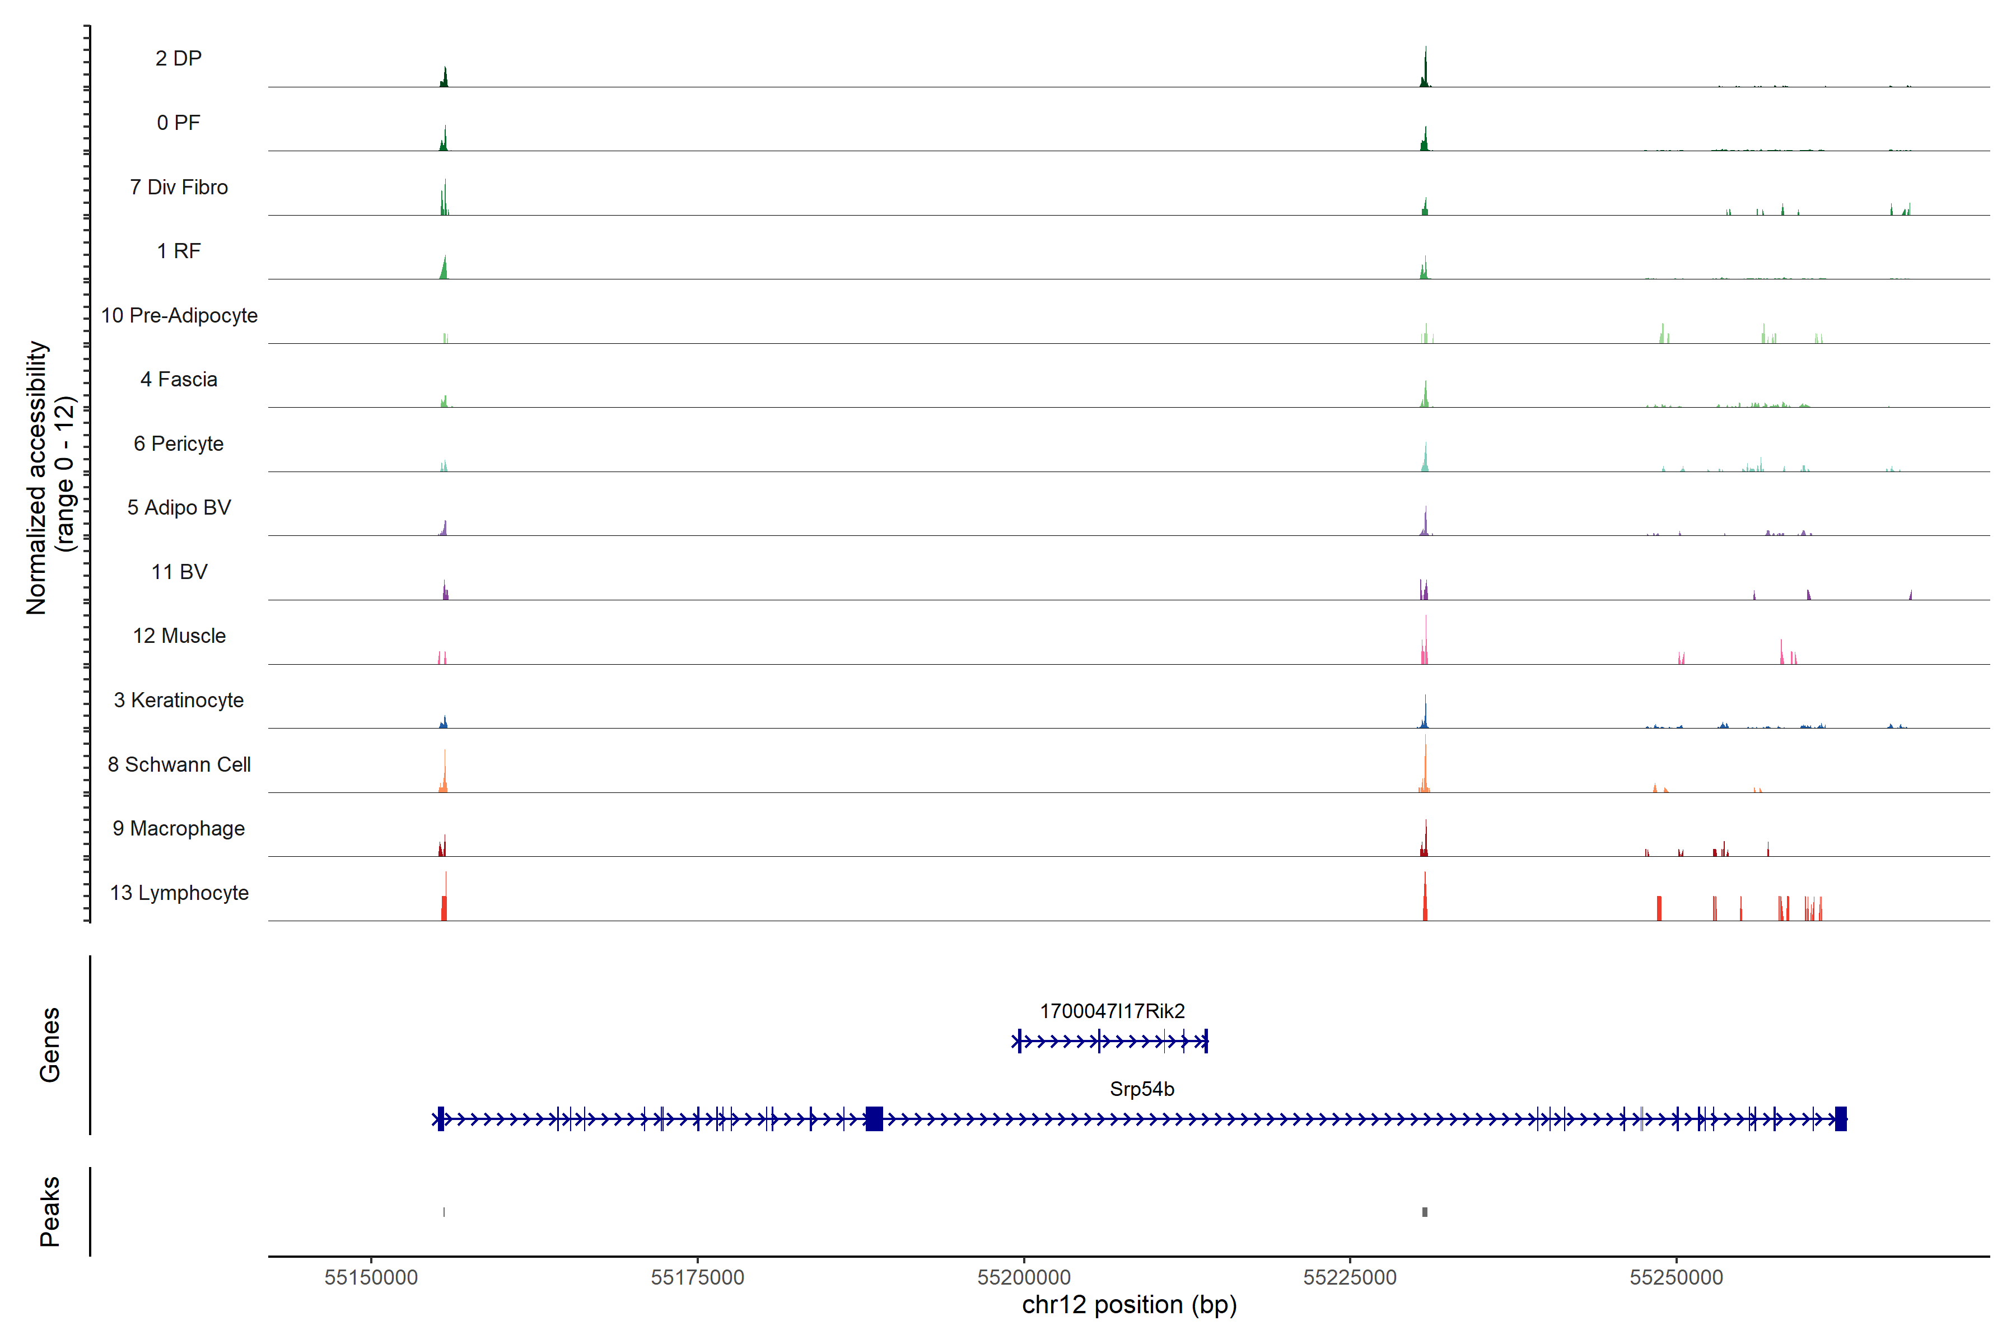Click the Peaks panel label
Image resolution: width=2016 pixels, height=1344 pixels.
click(x=50, y=1210)
